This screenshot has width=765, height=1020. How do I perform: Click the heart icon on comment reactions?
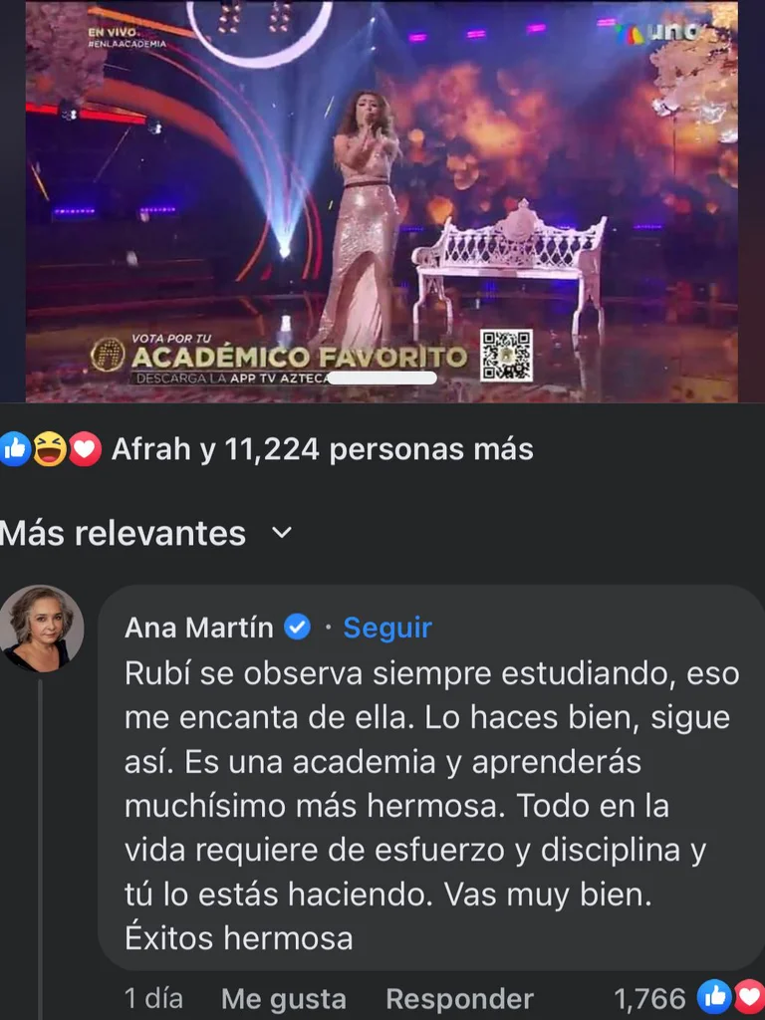[x=750, y=998]
